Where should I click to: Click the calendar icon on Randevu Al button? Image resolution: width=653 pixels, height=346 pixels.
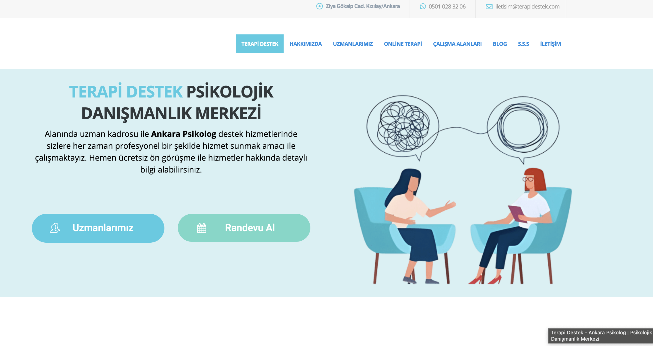click(x=202, y=228)
